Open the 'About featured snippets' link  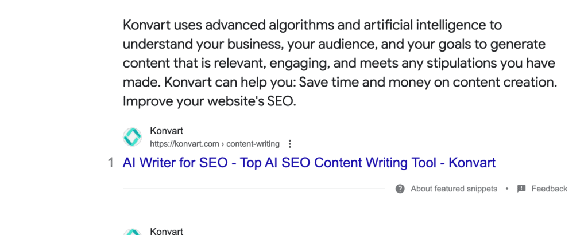[454, 189]
